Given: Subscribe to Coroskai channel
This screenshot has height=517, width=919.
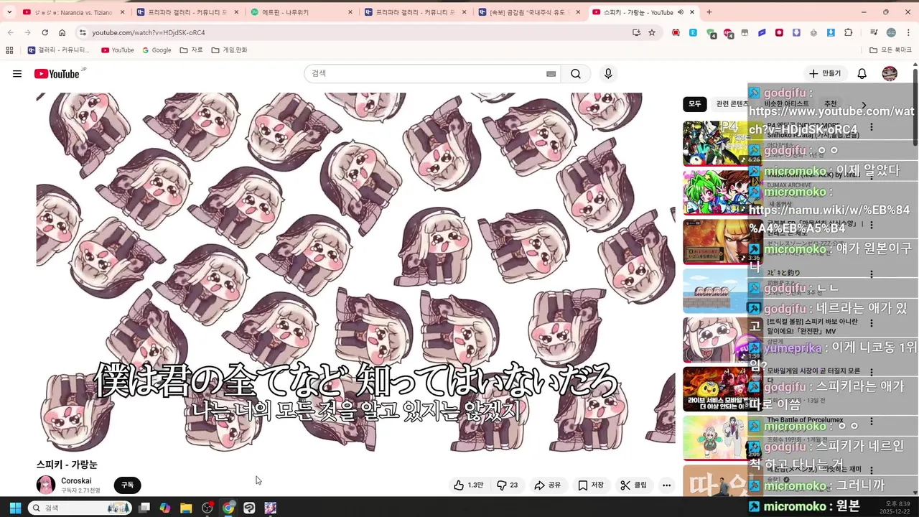Looking at the screenshot, I should coord(127,485).
